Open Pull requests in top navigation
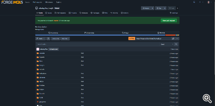 point(37,2)
